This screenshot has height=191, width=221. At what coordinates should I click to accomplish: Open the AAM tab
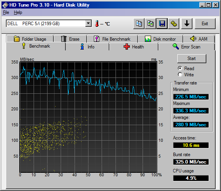(x=199, y=39)
